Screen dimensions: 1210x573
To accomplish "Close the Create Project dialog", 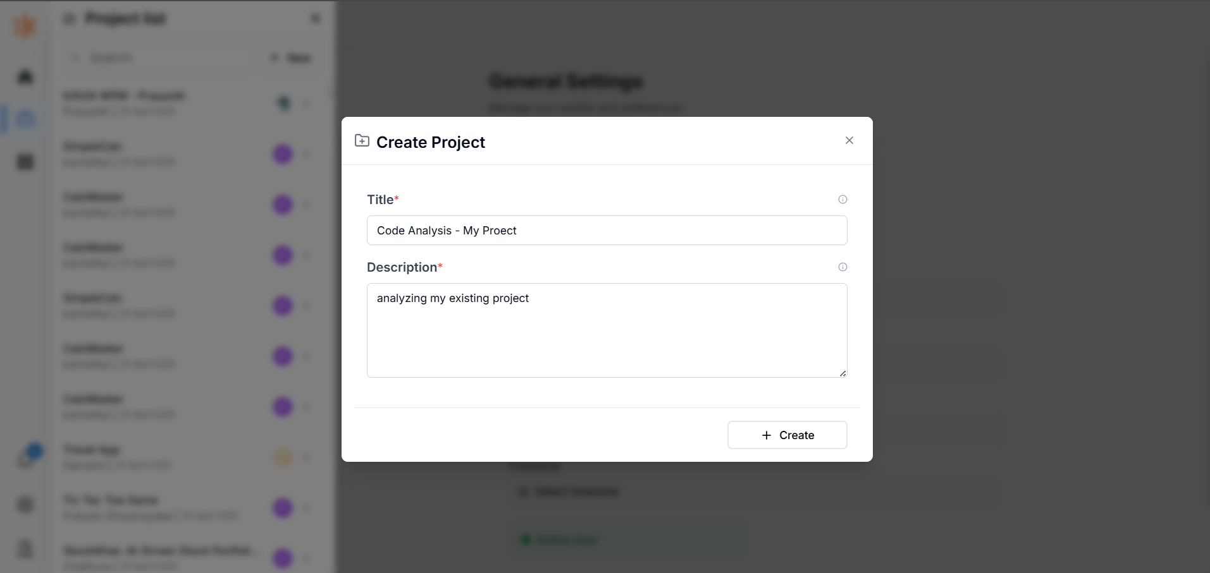I will (849, 140).
